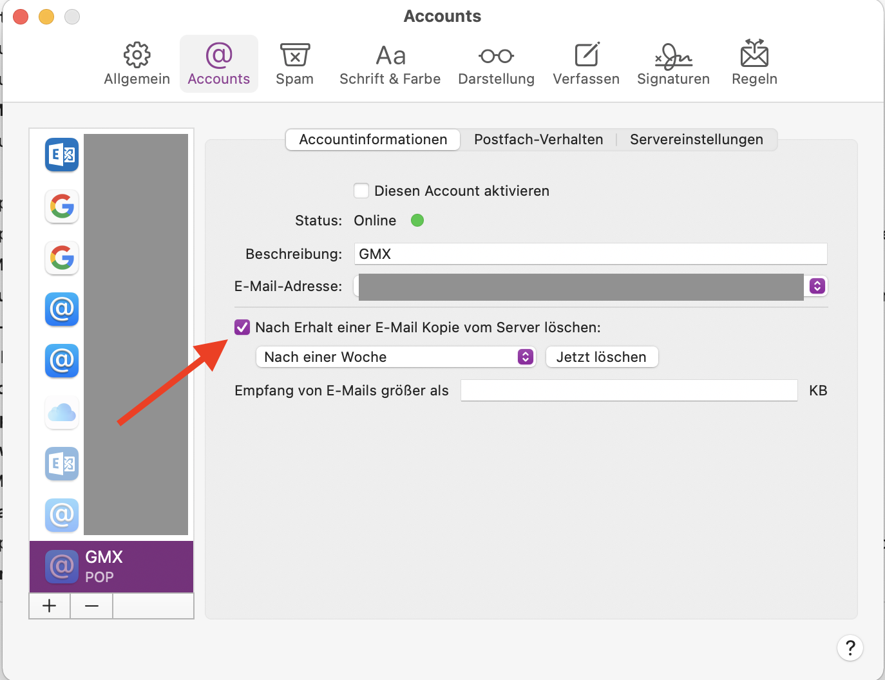Image resolution: width=885 pixels, height=680 pixels.
Task: Open the Servereinstellungen tab
Action: (x=696, y=140)
